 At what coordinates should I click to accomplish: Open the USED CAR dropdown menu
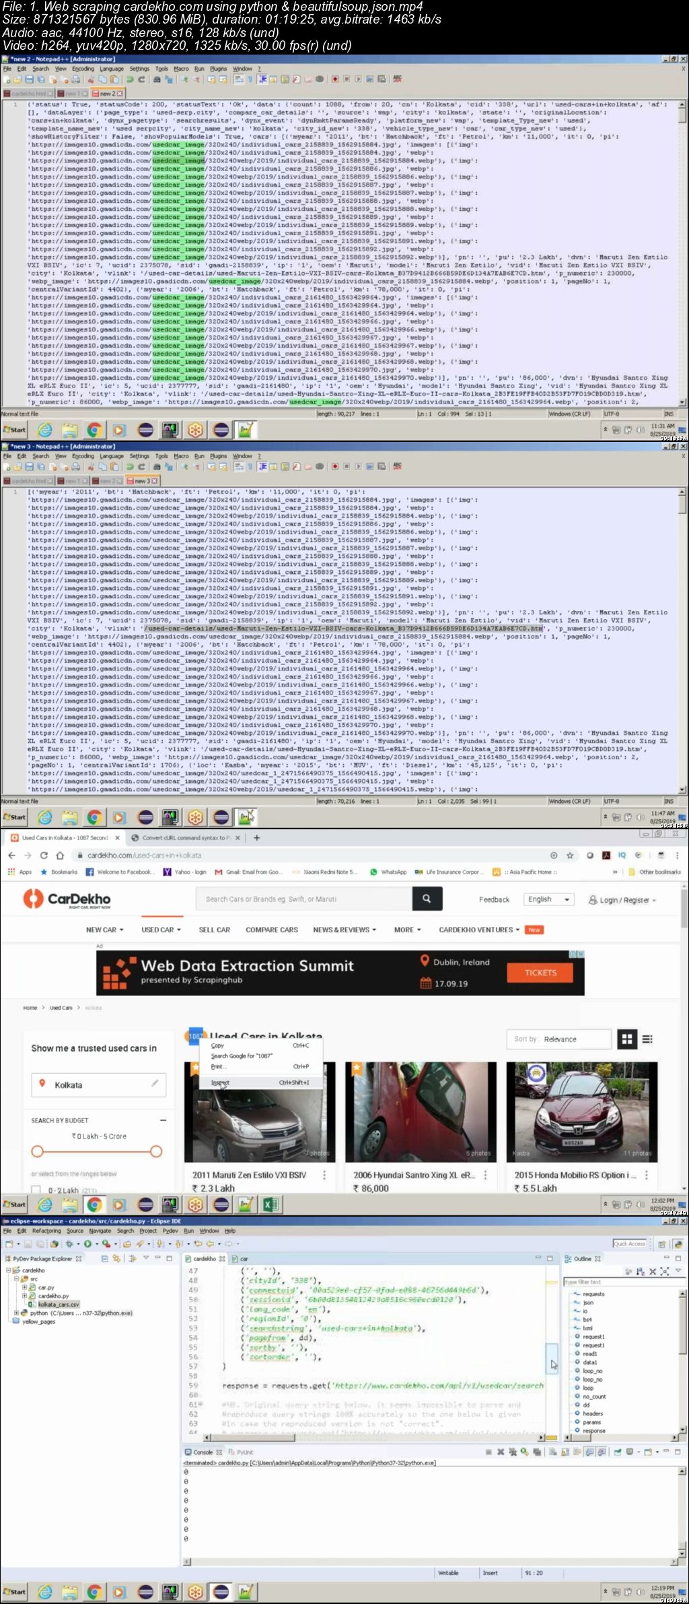click(x=161, y=930)
